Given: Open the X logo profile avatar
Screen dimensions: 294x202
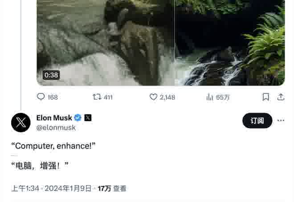Looking at the screenshot, I should (21, 122).
